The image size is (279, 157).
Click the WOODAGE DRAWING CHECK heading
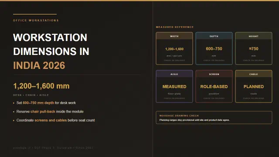click(x=179, y=116)
